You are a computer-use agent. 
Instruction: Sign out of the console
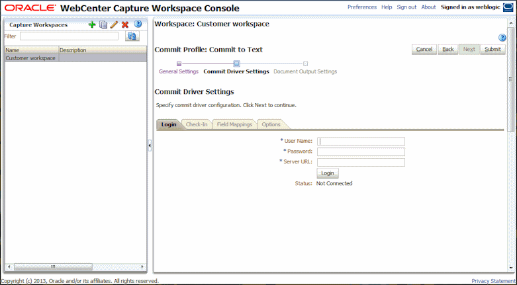click(x=406, y=7)
